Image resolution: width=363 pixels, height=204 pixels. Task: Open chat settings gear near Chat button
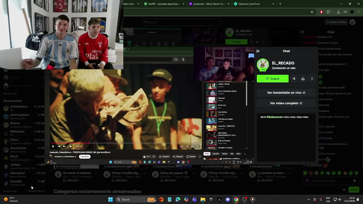pyautogui.click(x=344, y=190)
